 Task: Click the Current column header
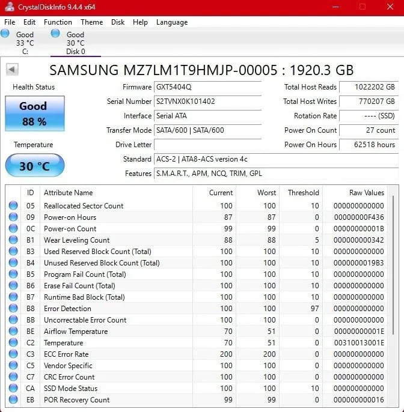tap(215, 193)
